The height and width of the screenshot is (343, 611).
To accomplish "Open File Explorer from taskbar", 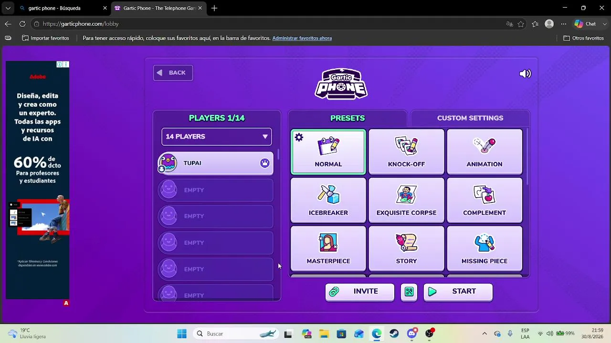I will click(324, 333).
